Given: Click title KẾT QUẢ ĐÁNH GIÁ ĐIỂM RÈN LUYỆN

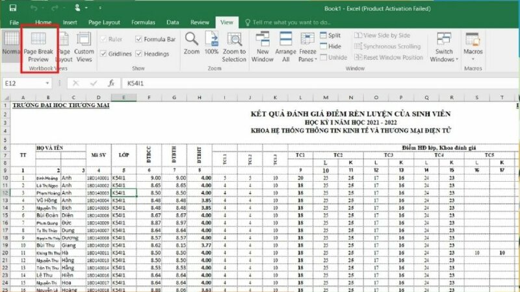Looking at the screenshot, I should pos(350,114).
